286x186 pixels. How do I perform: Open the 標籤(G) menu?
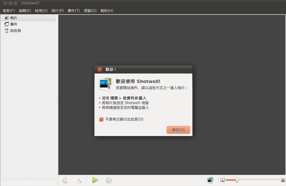90,11
